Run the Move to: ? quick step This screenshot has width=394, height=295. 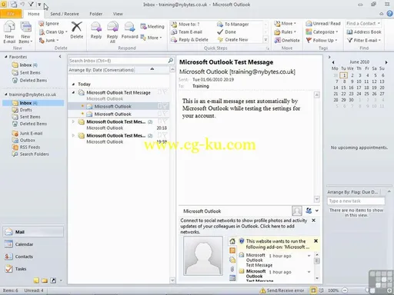pos(185,25)
